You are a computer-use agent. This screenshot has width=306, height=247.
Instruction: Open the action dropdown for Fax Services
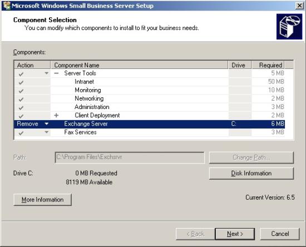point(46,132)
